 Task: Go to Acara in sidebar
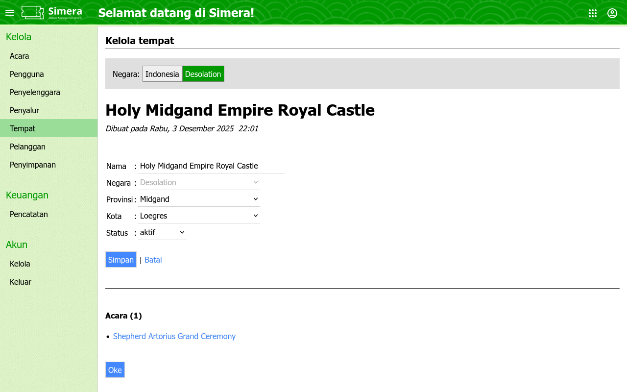[20, 56]
